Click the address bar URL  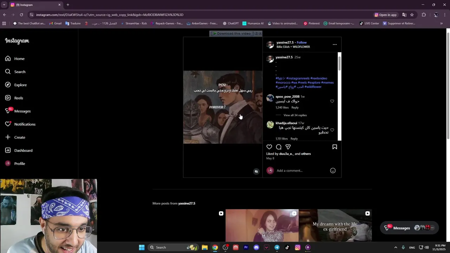(110, 15)
